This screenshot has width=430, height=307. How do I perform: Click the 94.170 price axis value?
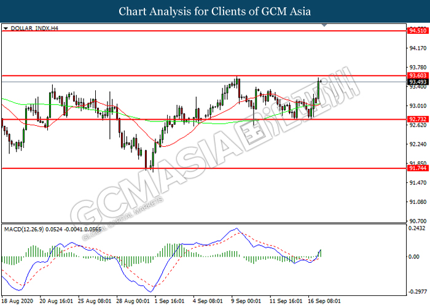tap(418, 49)
